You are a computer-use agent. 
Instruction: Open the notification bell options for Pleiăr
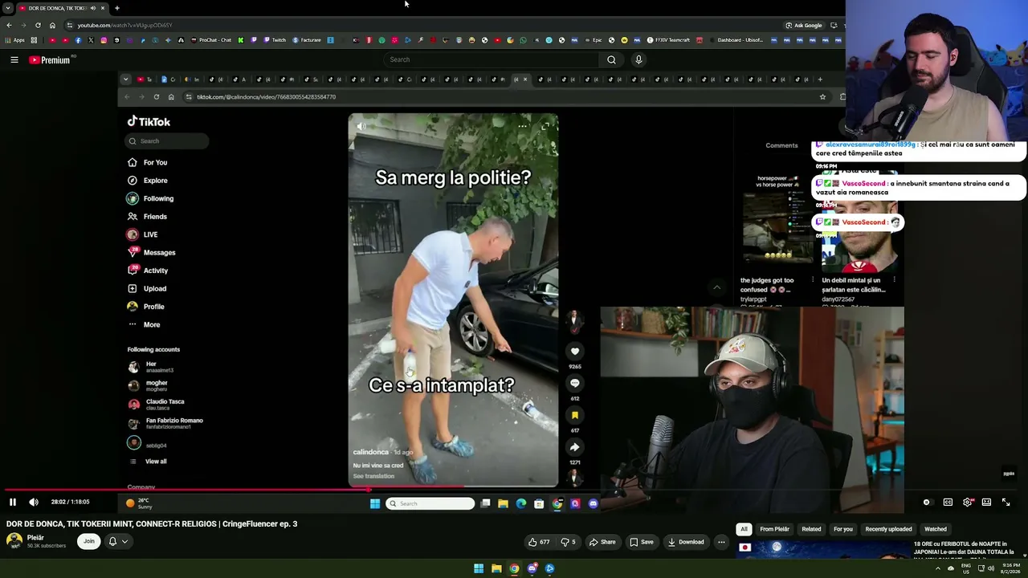tap(118, 541)
